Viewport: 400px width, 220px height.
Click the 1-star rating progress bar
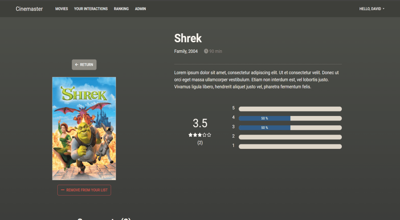290,147
